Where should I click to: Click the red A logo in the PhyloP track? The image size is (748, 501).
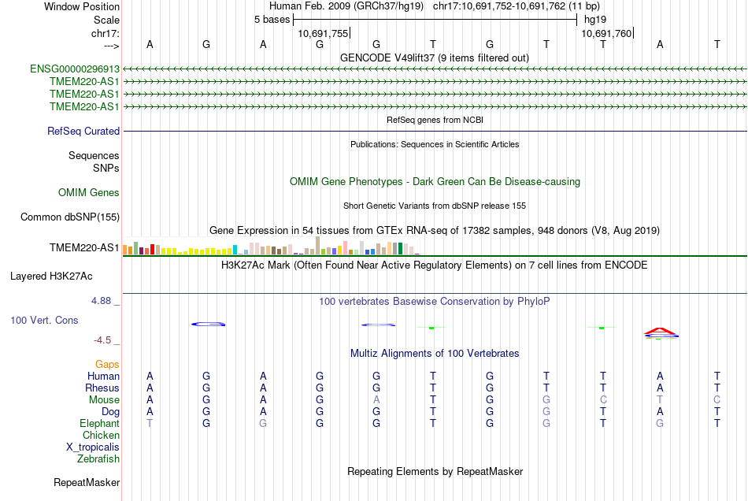pyautogui.click(x=661, y=331)
